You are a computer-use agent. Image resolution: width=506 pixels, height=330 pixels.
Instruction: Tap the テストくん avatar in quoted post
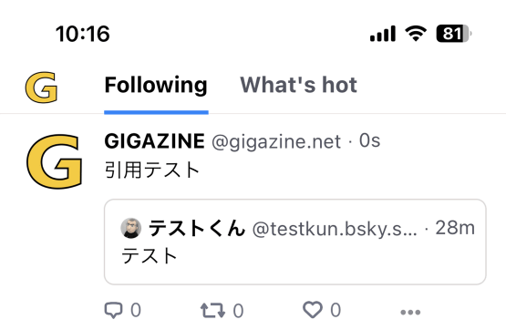click(131, 228)
